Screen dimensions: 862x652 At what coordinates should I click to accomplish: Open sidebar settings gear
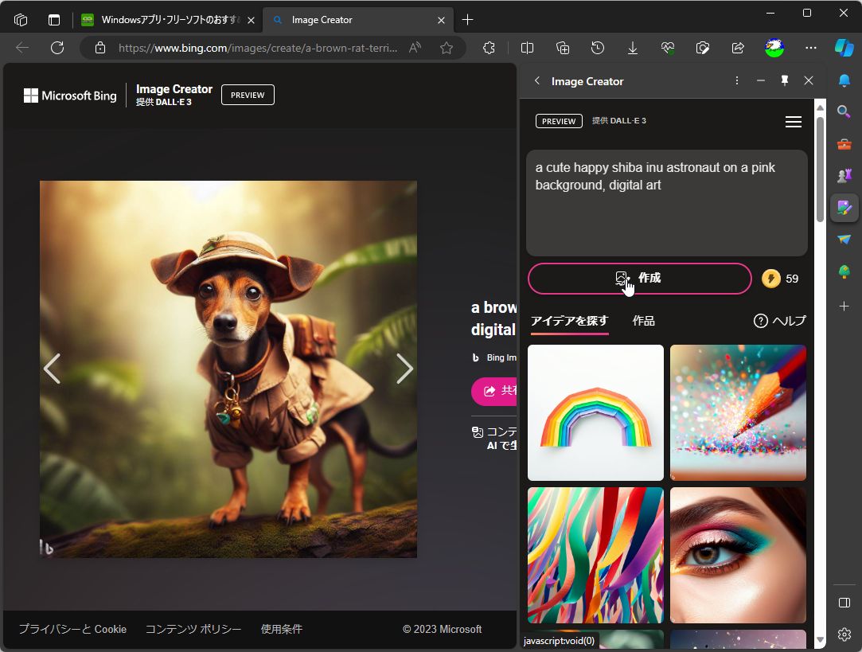pos(844,634)
